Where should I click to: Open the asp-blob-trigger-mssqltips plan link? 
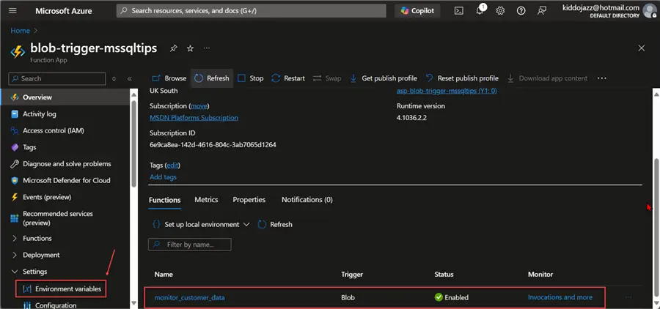(x=447, y=91)
